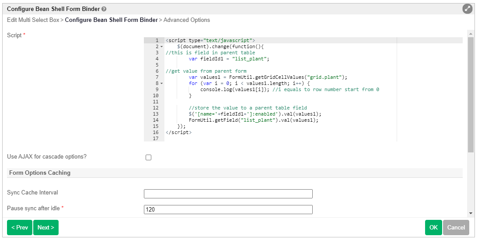Viewport: 478px width, 240px height.
Task: Collapse the for-loop fold arrow on line 8
Action: coord(161,83)
